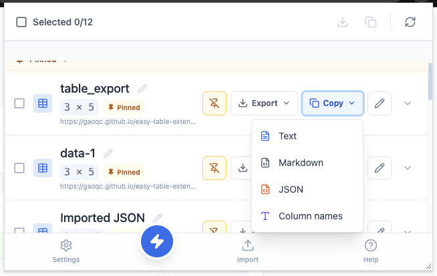This screenshot has height=276, width=437.
Task: Tick the data-1 row checkbox
Action: pos(19,168)
